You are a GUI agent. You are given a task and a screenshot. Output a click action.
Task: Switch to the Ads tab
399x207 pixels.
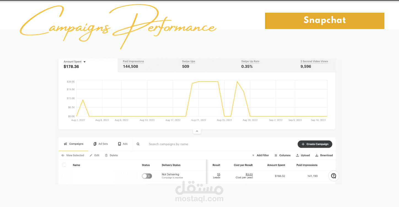pos(123,144)
